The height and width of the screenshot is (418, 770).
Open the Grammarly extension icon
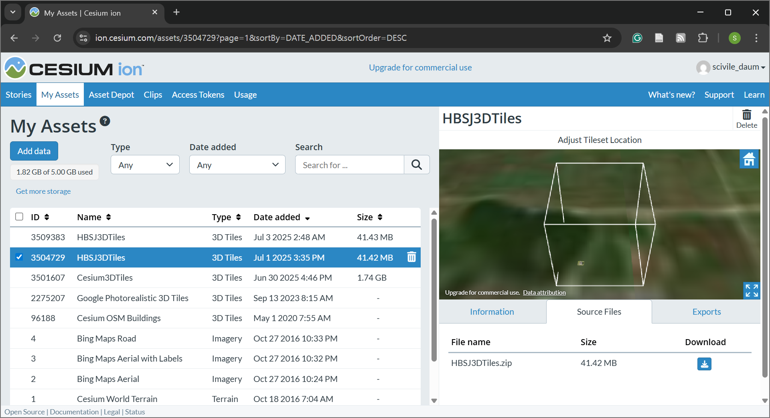tap(637, 38)
